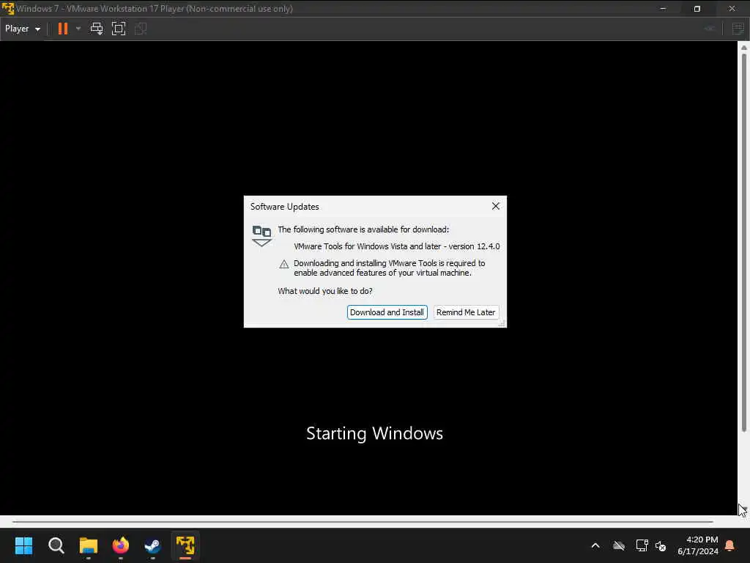This screenshot has height=563, width=750.
Task: Click the Software Updates dialog title
Action: click(285, 206)
